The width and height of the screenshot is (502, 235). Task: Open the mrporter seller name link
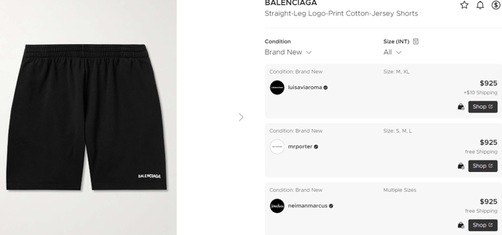coord(300,146)
